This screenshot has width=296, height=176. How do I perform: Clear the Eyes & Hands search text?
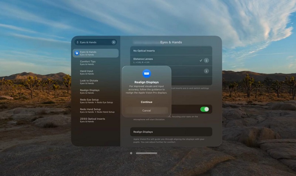point(114,42)
